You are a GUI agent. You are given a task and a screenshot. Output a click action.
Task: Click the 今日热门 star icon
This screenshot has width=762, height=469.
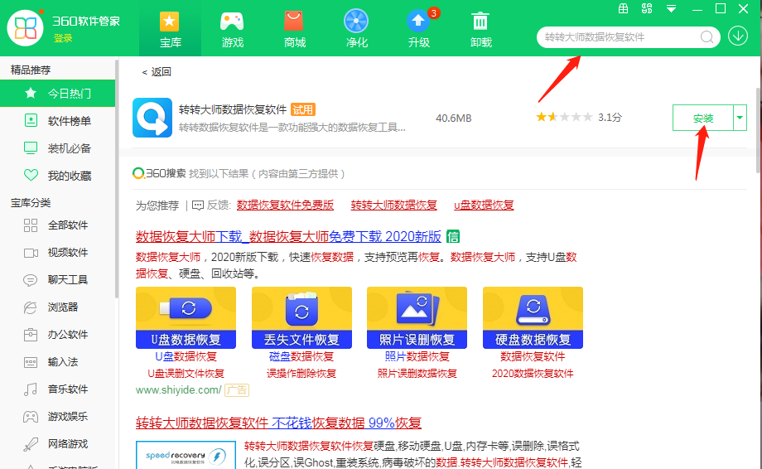31,93
